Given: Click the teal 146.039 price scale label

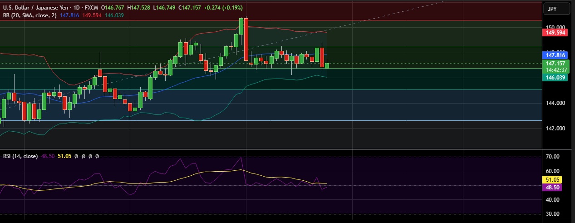Looking at the screenshot, I should [x=555, y=78].
